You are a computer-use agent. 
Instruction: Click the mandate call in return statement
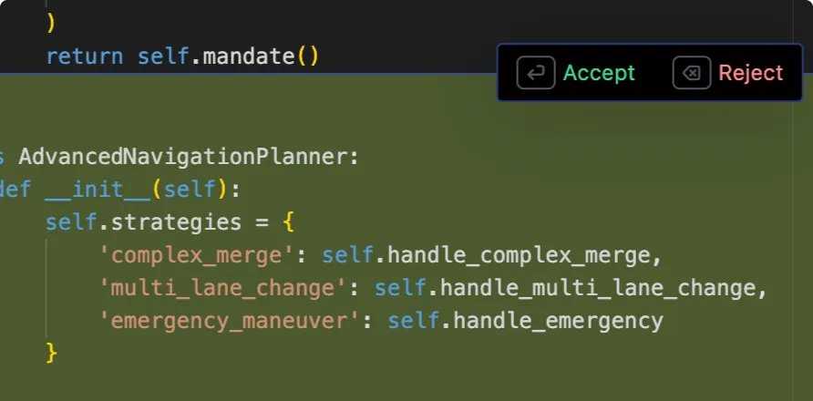(x=248, y=57)
